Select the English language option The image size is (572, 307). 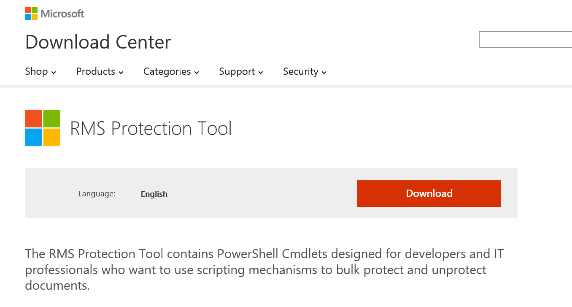(154, 194)
